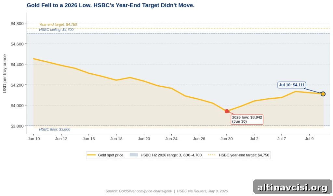Click the Jun 30 x-axis label

[x=227, y=139]
